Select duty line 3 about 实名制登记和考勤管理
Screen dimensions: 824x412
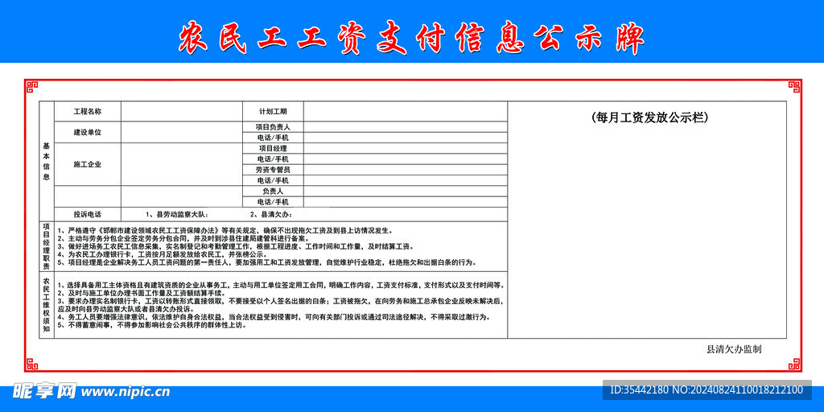pos(236,246)
